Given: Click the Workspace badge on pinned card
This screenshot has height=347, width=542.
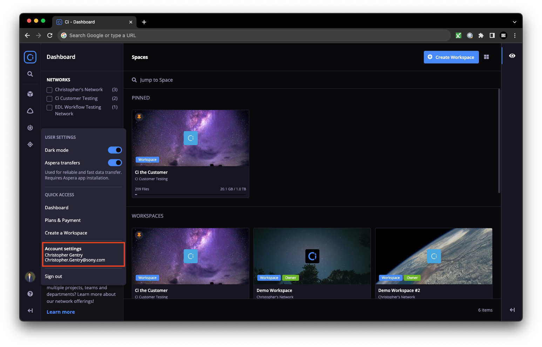Looking at the screenshot, I should pyautogui.click(x=147, y=159).
